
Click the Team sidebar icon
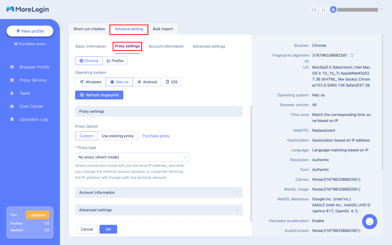click(x=12, y=93)
